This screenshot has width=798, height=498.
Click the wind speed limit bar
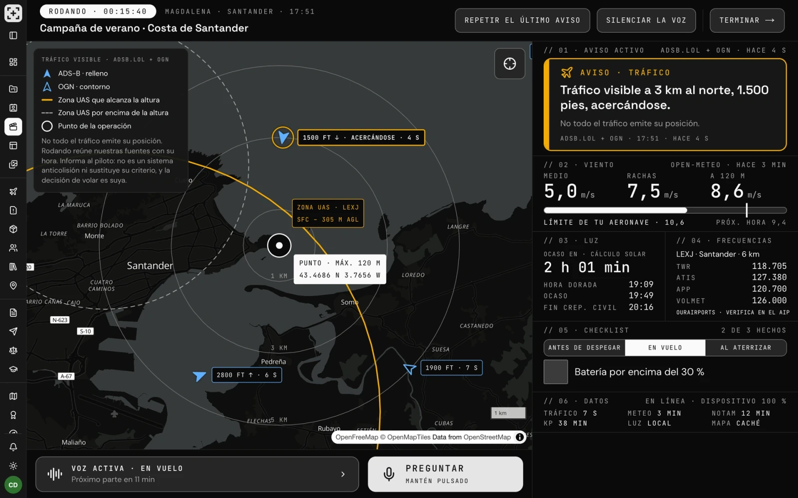[665, 210]
